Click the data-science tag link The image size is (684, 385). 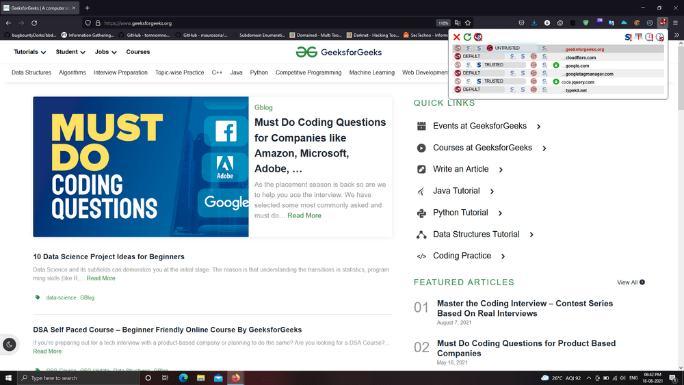(x=61, y=297)
